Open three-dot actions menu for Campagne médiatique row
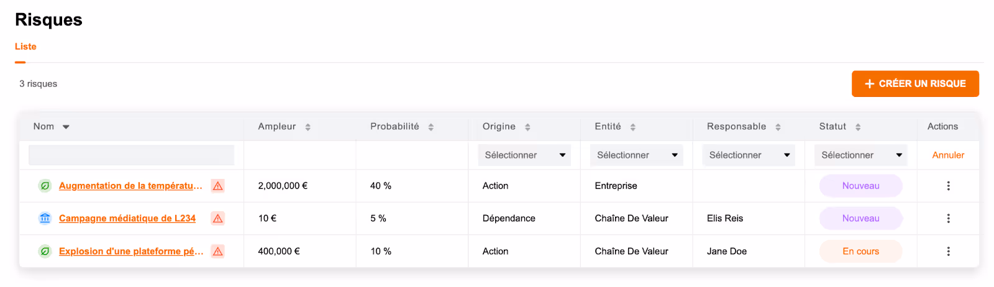The width and height of the screenshot is (994, 287). (948, 218)
